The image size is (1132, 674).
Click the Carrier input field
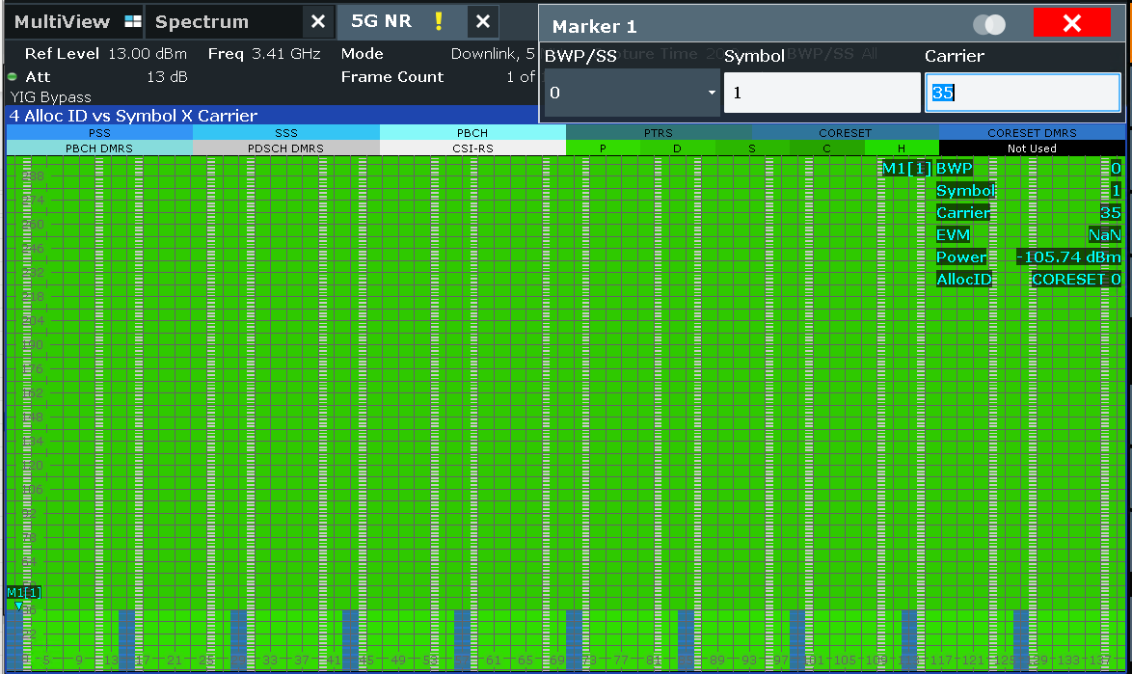(1022, 93)
